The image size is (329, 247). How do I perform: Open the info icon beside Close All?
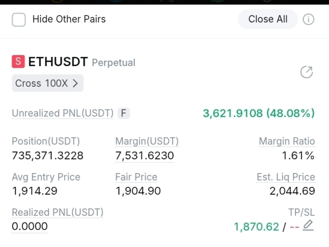[308, 20]
